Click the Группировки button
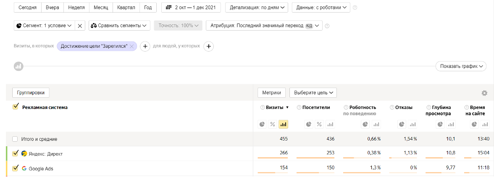The image size is (494, 179). point(31,93)
